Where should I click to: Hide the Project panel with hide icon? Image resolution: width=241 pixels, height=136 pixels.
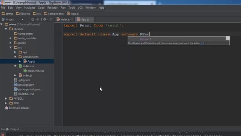51,19
